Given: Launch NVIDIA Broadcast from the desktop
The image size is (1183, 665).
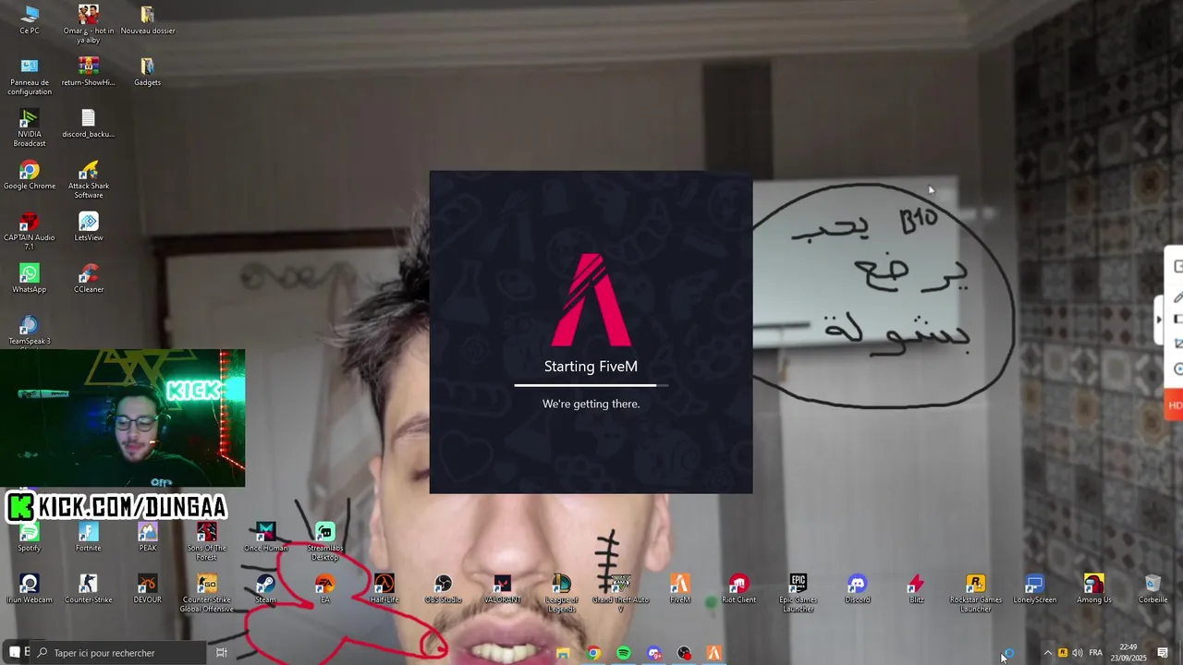Looking at the screenshot, I should coord(30,127).
